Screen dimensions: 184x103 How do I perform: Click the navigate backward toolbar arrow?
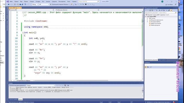(8, 5)
